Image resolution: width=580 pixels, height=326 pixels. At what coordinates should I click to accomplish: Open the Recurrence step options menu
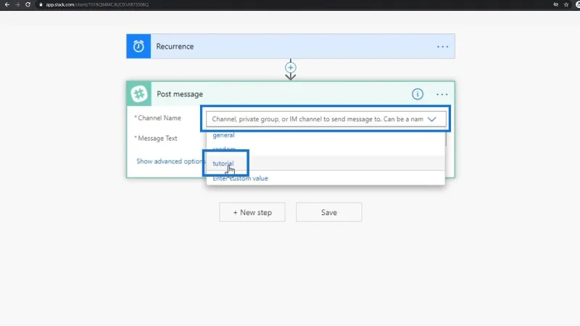coord(442,46)
